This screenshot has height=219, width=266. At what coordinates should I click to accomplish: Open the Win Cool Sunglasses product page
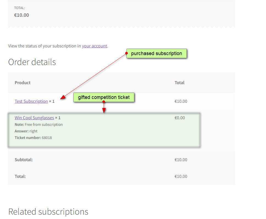point(34,118)
